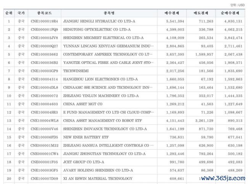Select net buy amount 890,313

235,120
